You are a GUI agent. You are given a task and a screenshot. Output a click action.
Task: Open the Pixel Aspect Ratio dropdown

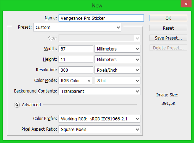click(99, 129)
